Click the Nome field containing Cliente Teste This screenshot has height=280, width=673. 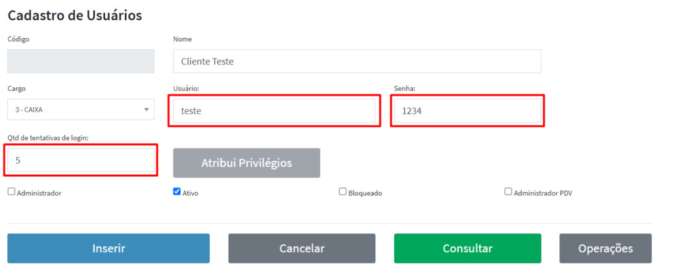(x=356, y=61)
